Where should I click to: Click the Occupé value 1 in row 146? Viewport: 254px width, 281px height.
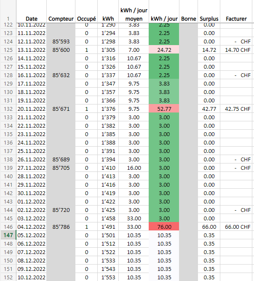(86, 227)
